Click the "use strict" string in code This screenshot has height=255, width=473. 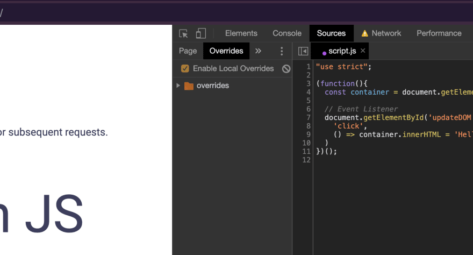[x=341, y=67]
